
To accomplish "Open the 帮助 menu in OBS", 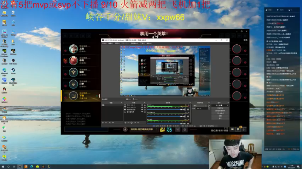I will point(149,44).
